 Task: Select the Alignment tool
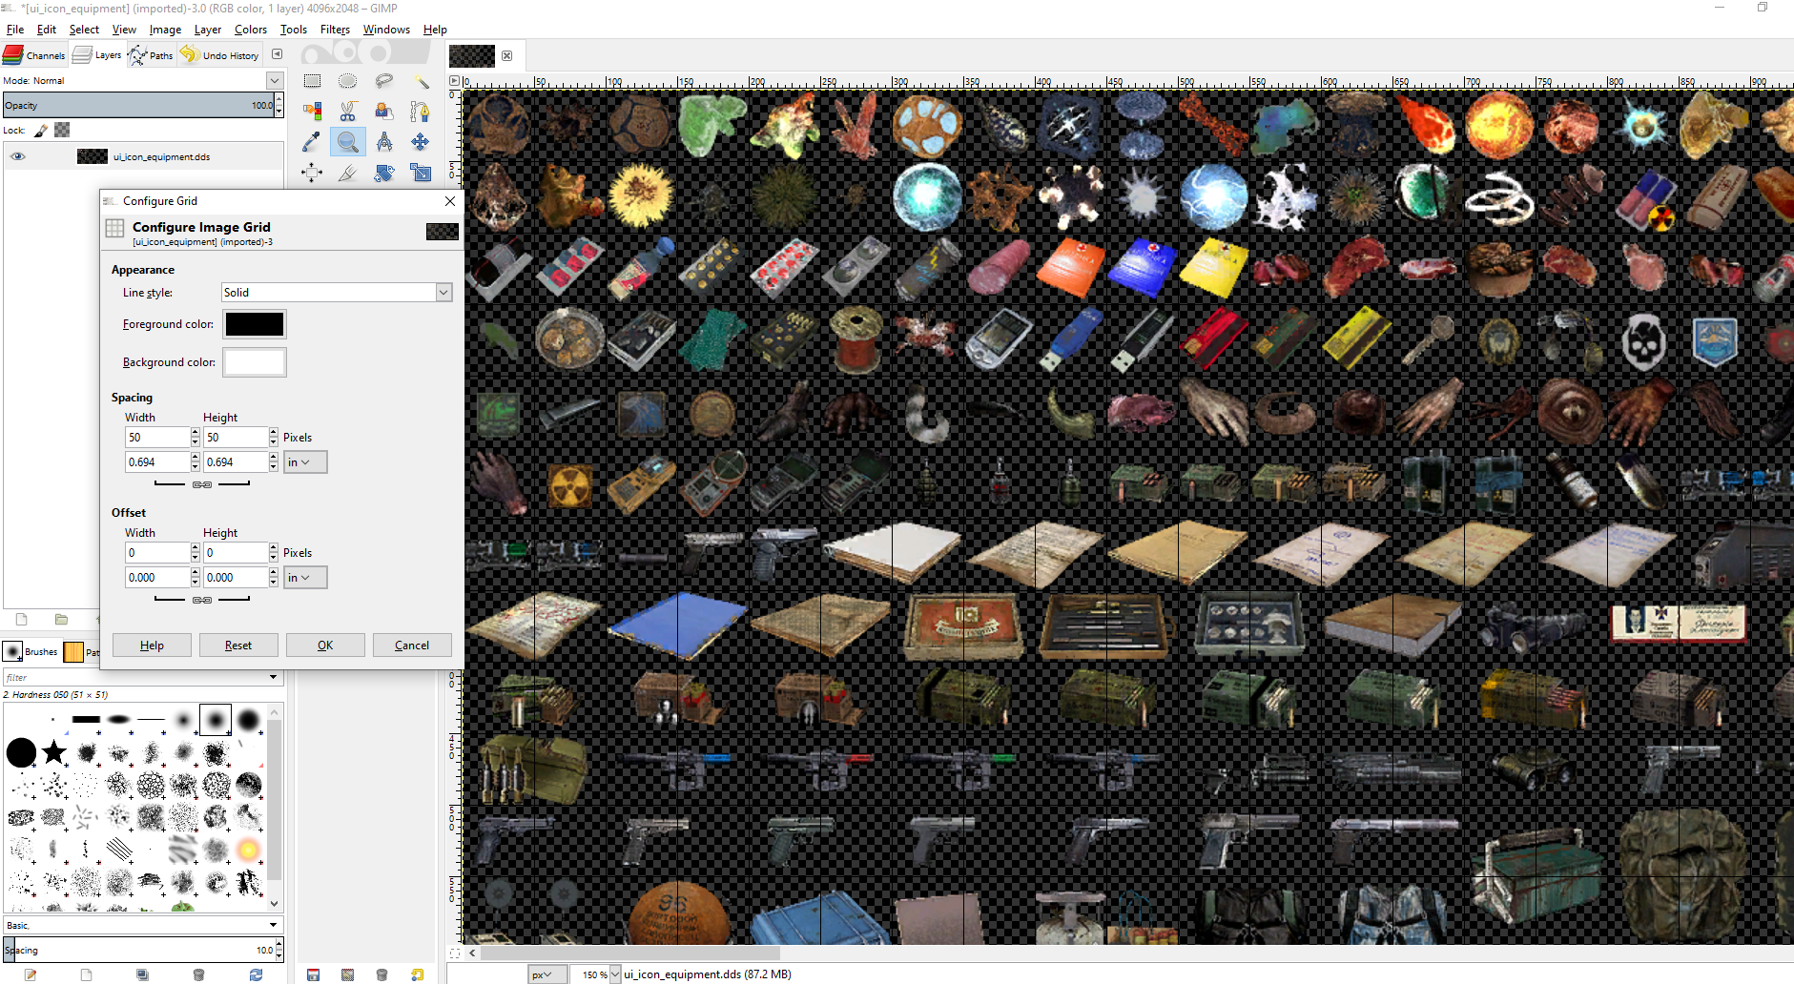click(x=312, y=173)
